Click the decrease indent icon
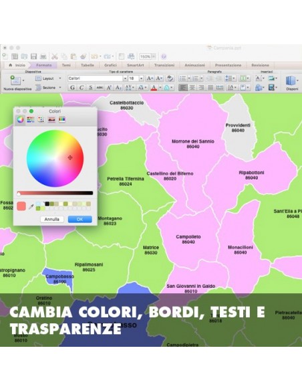 pyautogui.click(x=209, y=78)
